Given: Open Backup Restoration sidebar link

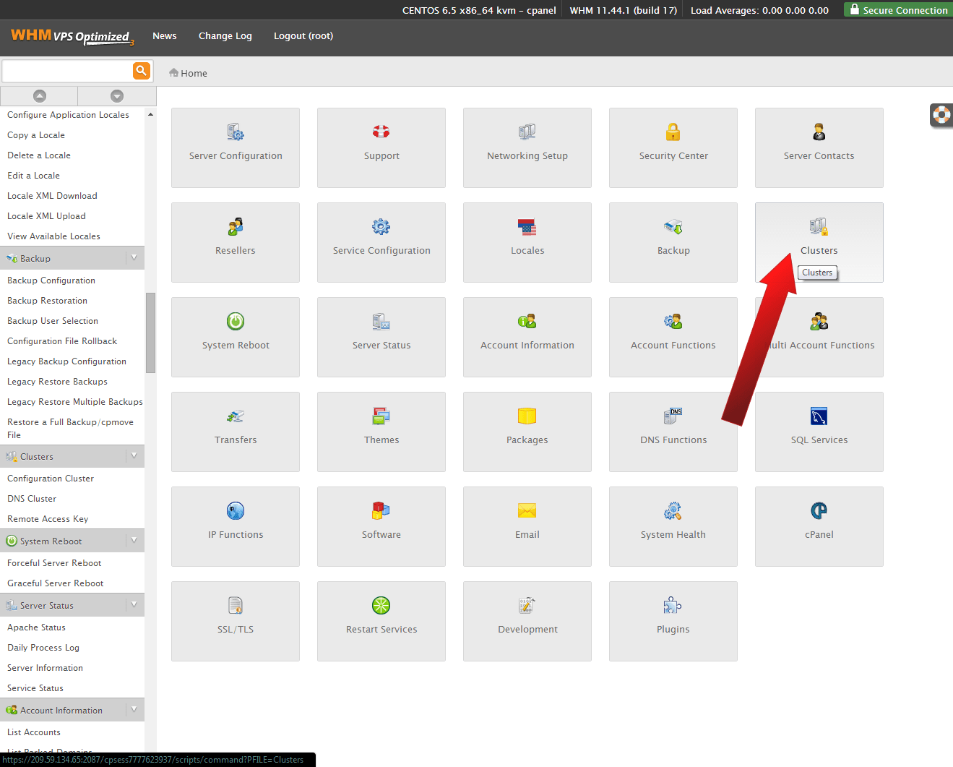Looking at the screenshot, I should [x=47, y=300].
